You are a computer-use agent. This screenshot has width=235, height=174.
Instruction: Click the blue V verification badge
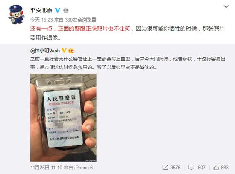pyautogui.click(x=58, y=10)
